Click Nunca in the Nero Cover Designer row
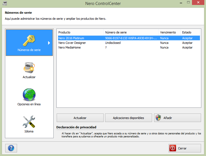The image size is (206, 156). point(164,43)
